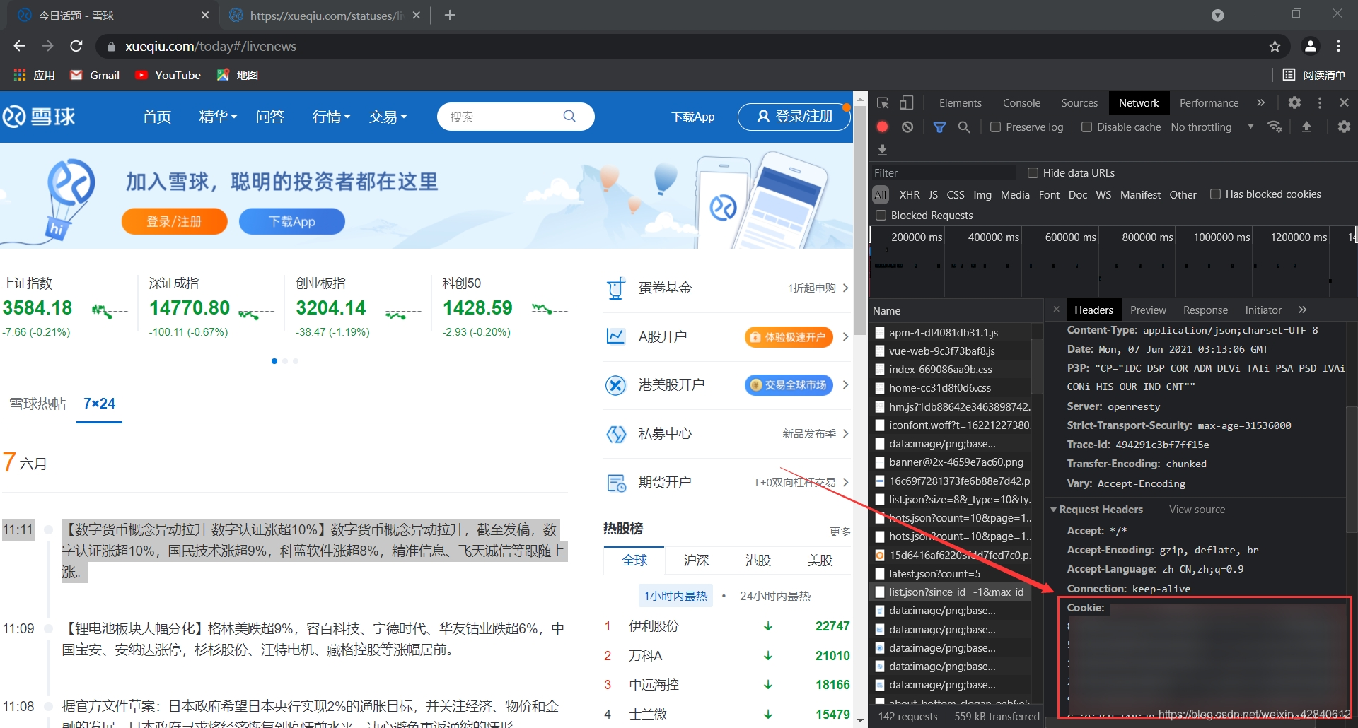Screen dimensions: 1358x728
Task: Click the import HAR upload icon
Action: click(x=1306, y=127)
